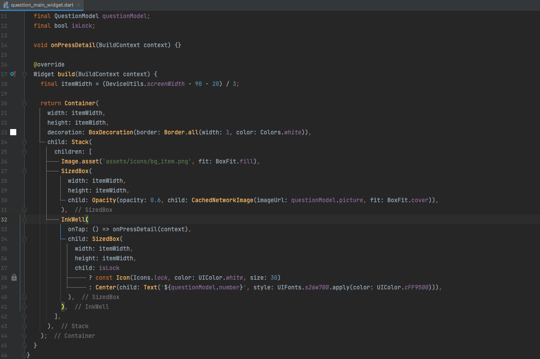Click the fold end marker on line 46
Screen dimensions: 540x359
click(x=25, y=355)
